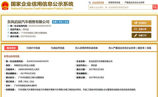Click the icon beside 统一社会信用代码 in header
The height and width of the screenshot is (97, 158).
coord(8,26)
